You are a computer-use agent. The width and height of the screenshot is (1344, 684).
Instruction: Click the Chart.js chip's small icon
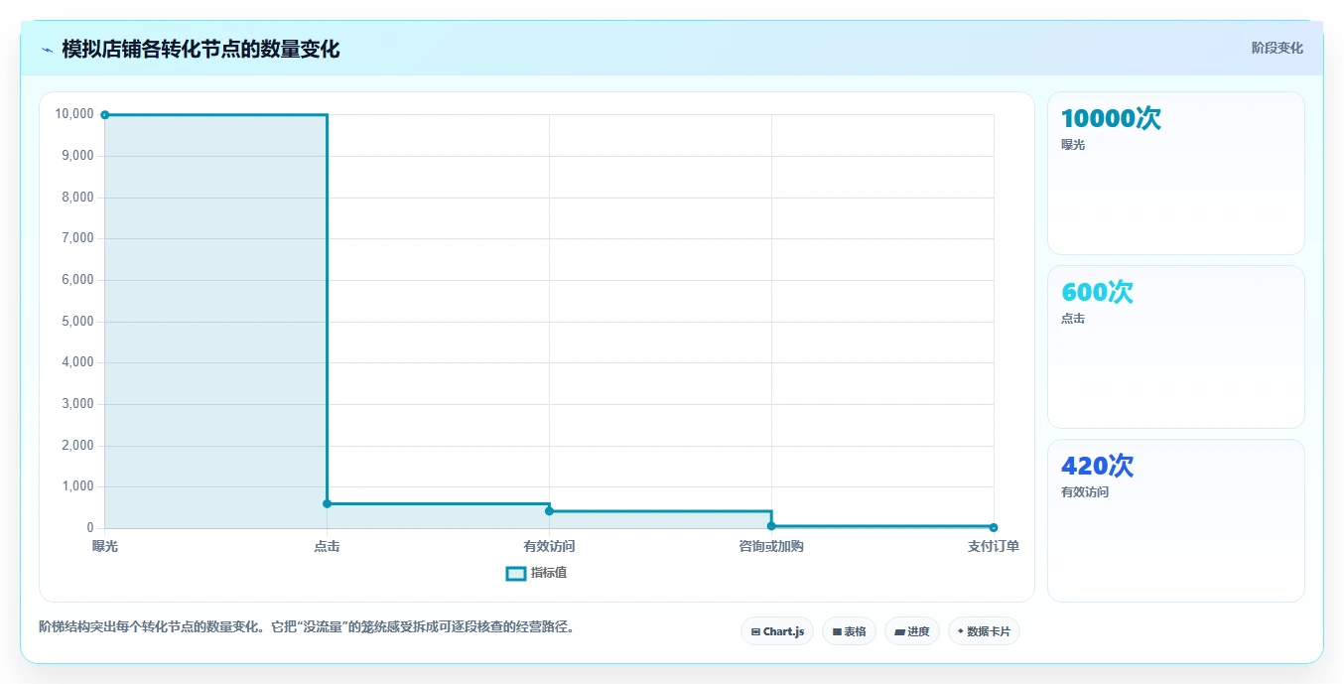[x=755, y=631]
